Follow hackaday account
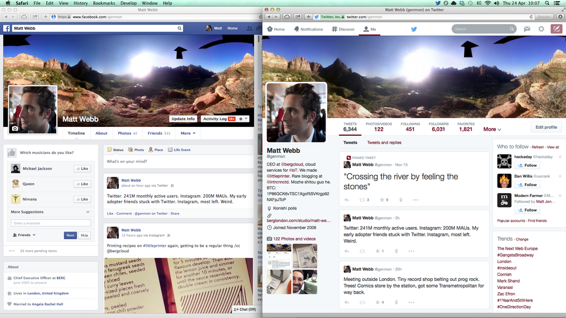Image resolution: width=566 pixels, height=318 pixels. (x=527, y=165)
